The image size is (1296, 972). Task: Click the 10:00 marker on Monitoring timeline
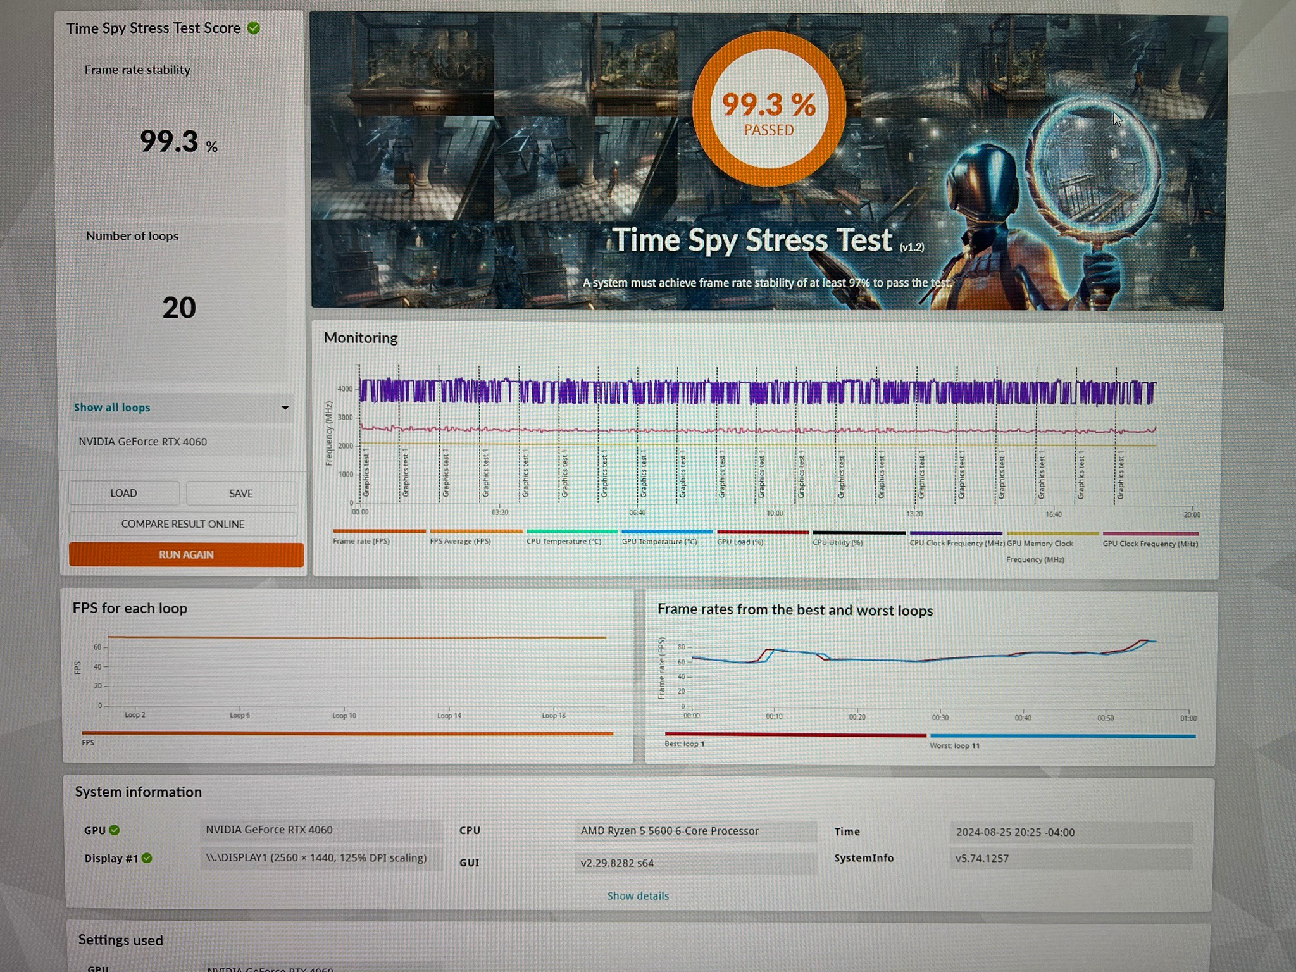(x=775, y=513)
